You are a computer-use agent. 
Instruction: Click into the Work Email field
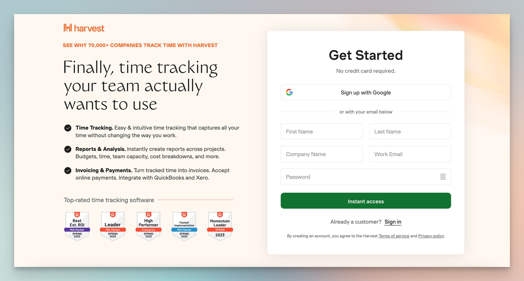[x=410, y=154]
